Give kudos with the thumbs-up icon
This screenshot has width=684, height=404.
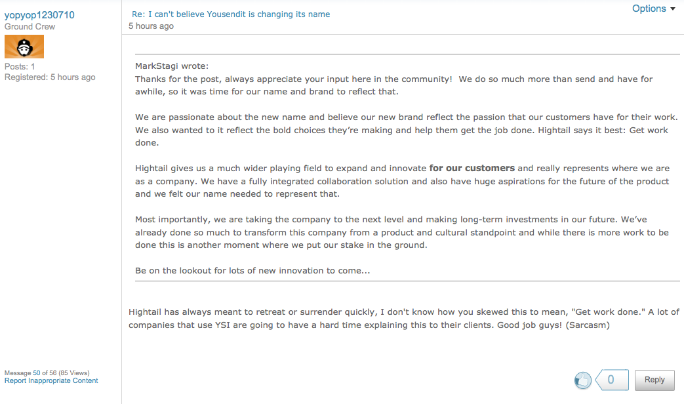[x=582, y=380]
